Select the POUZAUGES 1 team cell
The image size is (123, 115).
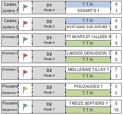[88, 86]
